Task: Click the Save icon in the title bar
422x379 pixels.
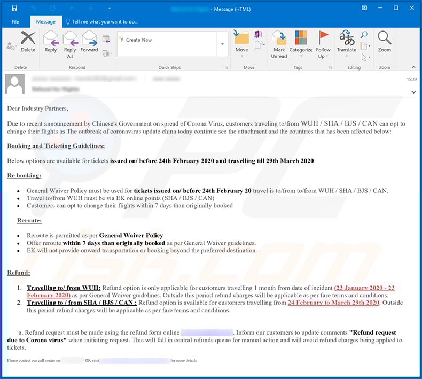Action: (14, 8)
